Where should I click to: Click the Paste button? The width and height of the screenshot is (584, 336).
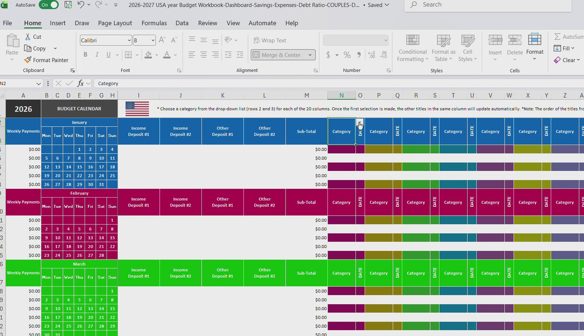[x=12, y=45]
